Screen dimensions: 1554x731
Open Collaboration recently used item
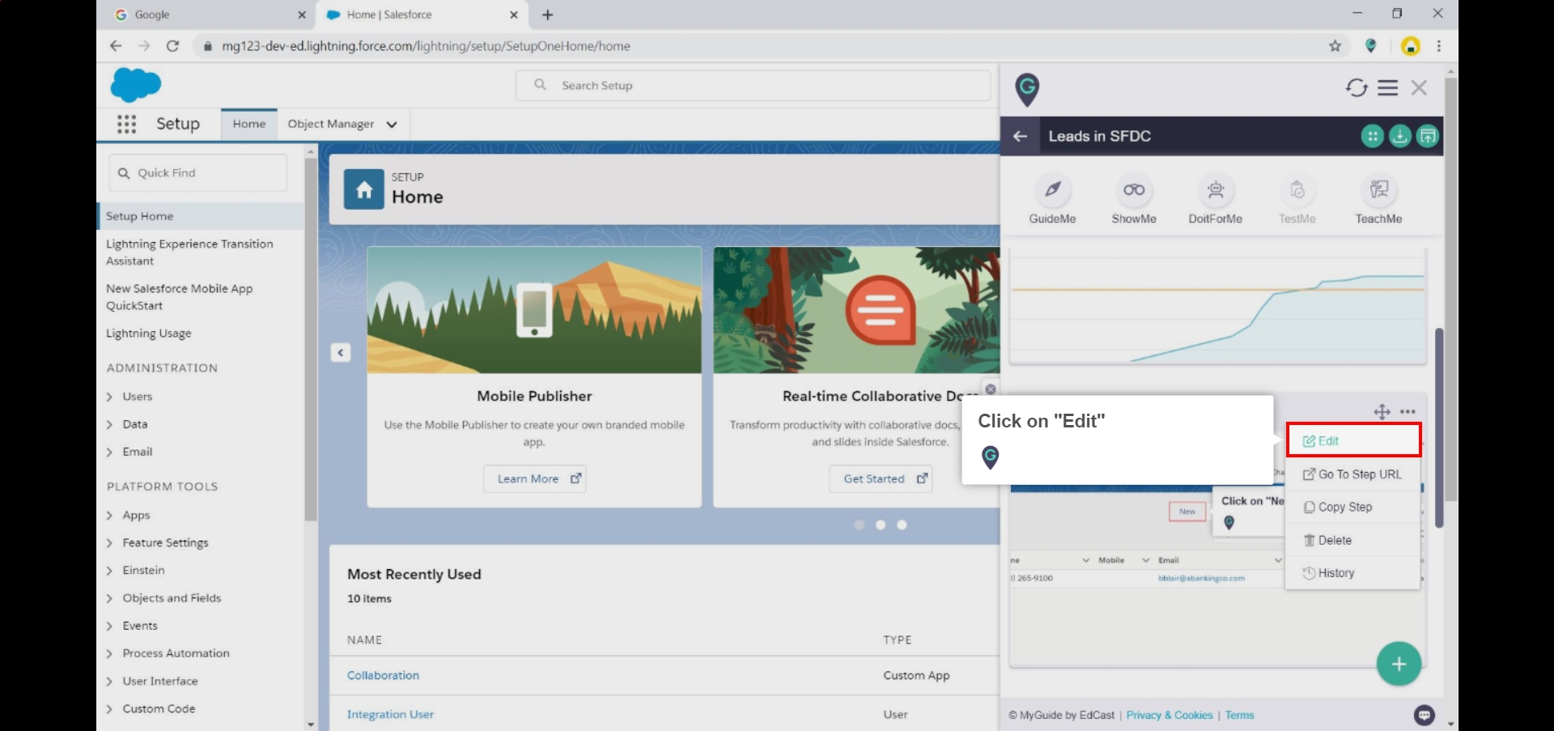pyautogui.click(x=383, y=675)
